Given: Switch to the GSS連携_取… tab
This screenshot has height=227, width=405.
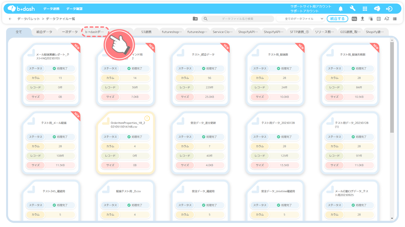Looking at the screenshot, I should (x=350, y=32).
